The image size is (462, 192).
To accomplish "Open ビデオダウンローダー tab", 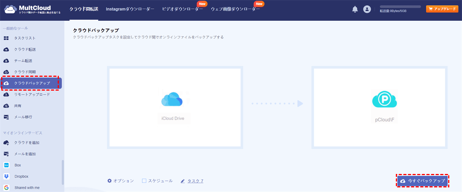I will [x=183, y=9].
